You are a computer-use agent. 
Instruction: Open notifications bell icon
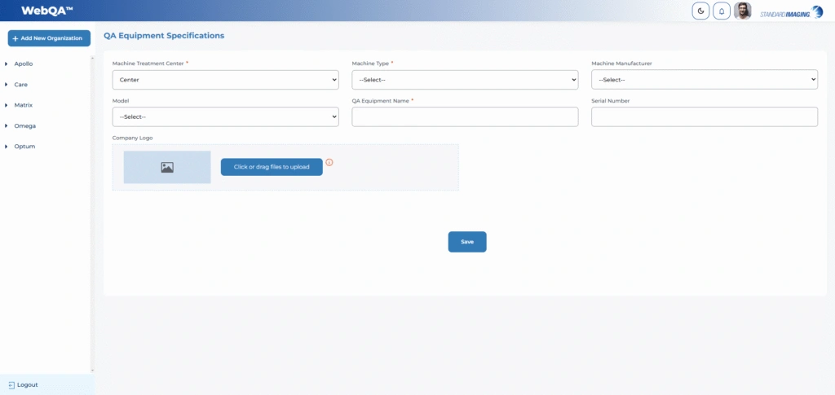click(722, 11)
